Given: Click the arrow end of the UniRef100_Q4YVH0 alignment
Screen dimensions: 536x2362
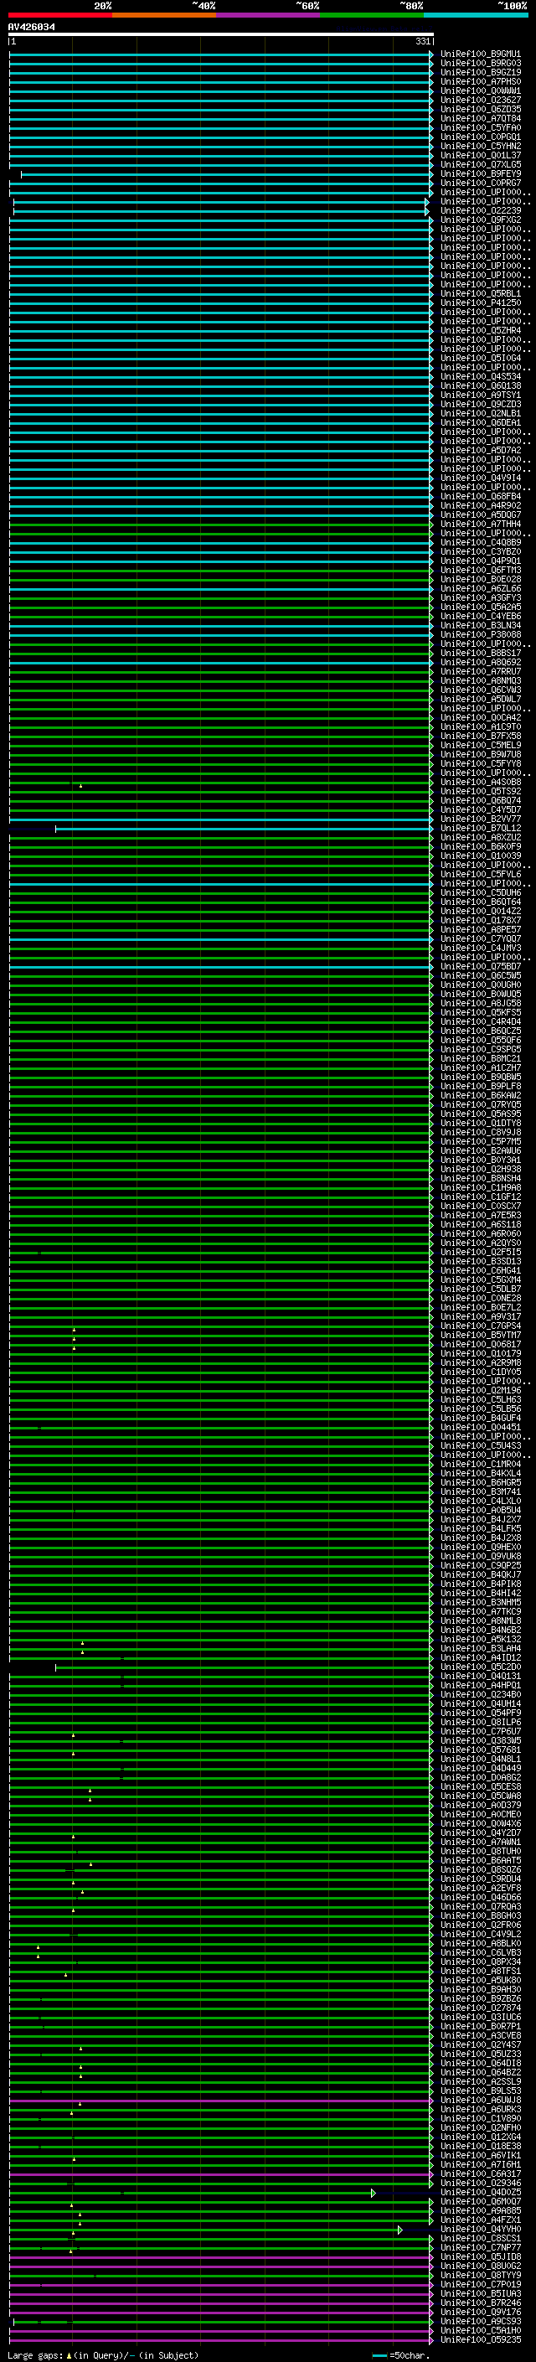Looking at the screenshot, I should [x=399, y=2229].
